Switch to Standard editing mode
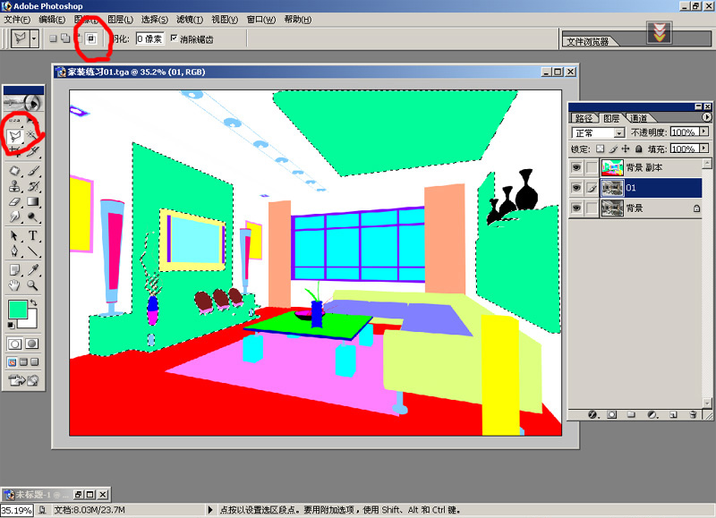Image resolution: width=716 pixels, height=518 pixels. (14, 344)
